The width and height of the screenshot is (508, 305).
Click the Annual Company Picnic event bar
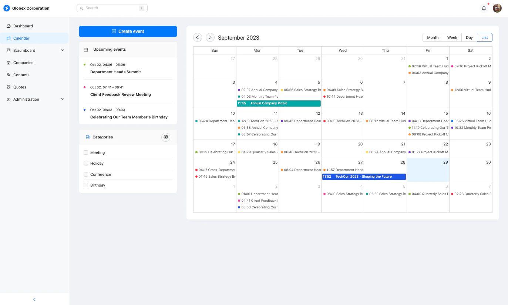[x=279, y=103]
